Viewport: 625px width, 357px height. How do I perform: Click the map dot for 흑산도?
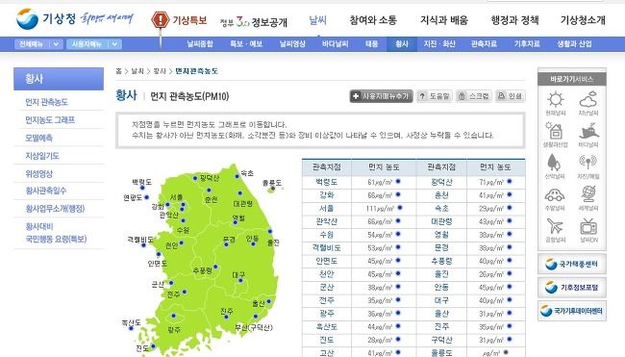131,328
